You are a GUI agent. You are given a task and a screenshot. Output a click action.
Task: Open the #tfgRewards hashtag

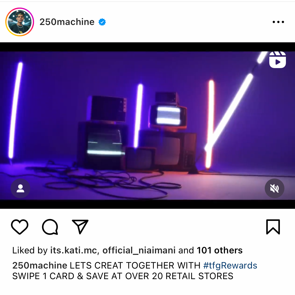[x=230, y=266]
